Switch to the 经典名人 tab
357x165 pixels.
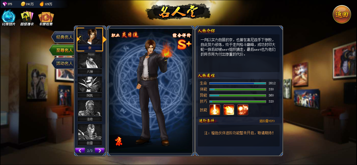click(x=63, y=37)
